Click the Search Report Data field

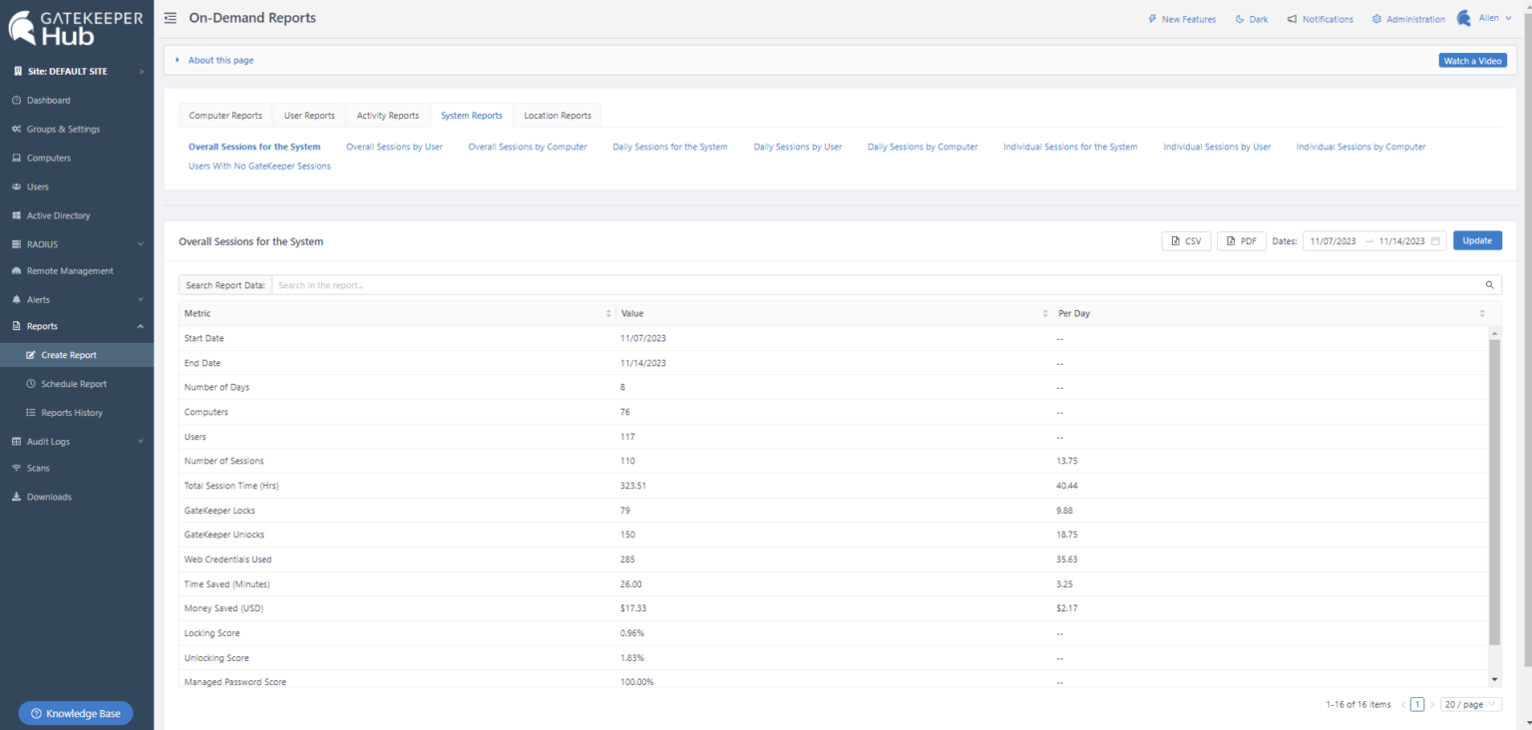[878, 285]
